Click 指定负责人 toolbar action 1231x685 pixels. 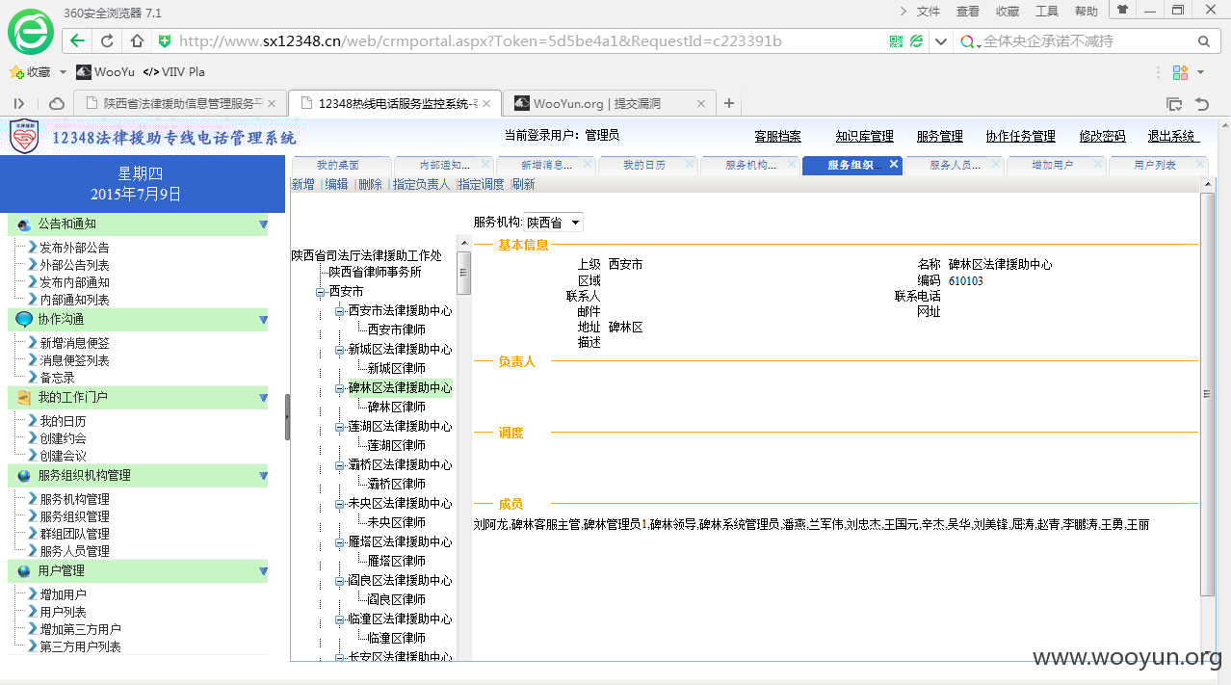pos(421,184)
